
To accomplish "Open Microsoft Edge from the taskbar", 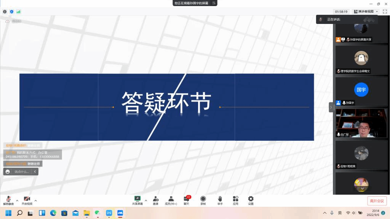I will pos(53,213).
